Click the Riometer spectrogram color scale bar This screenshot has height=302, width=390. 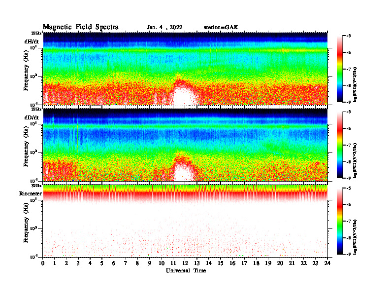[x=340, y=221]
